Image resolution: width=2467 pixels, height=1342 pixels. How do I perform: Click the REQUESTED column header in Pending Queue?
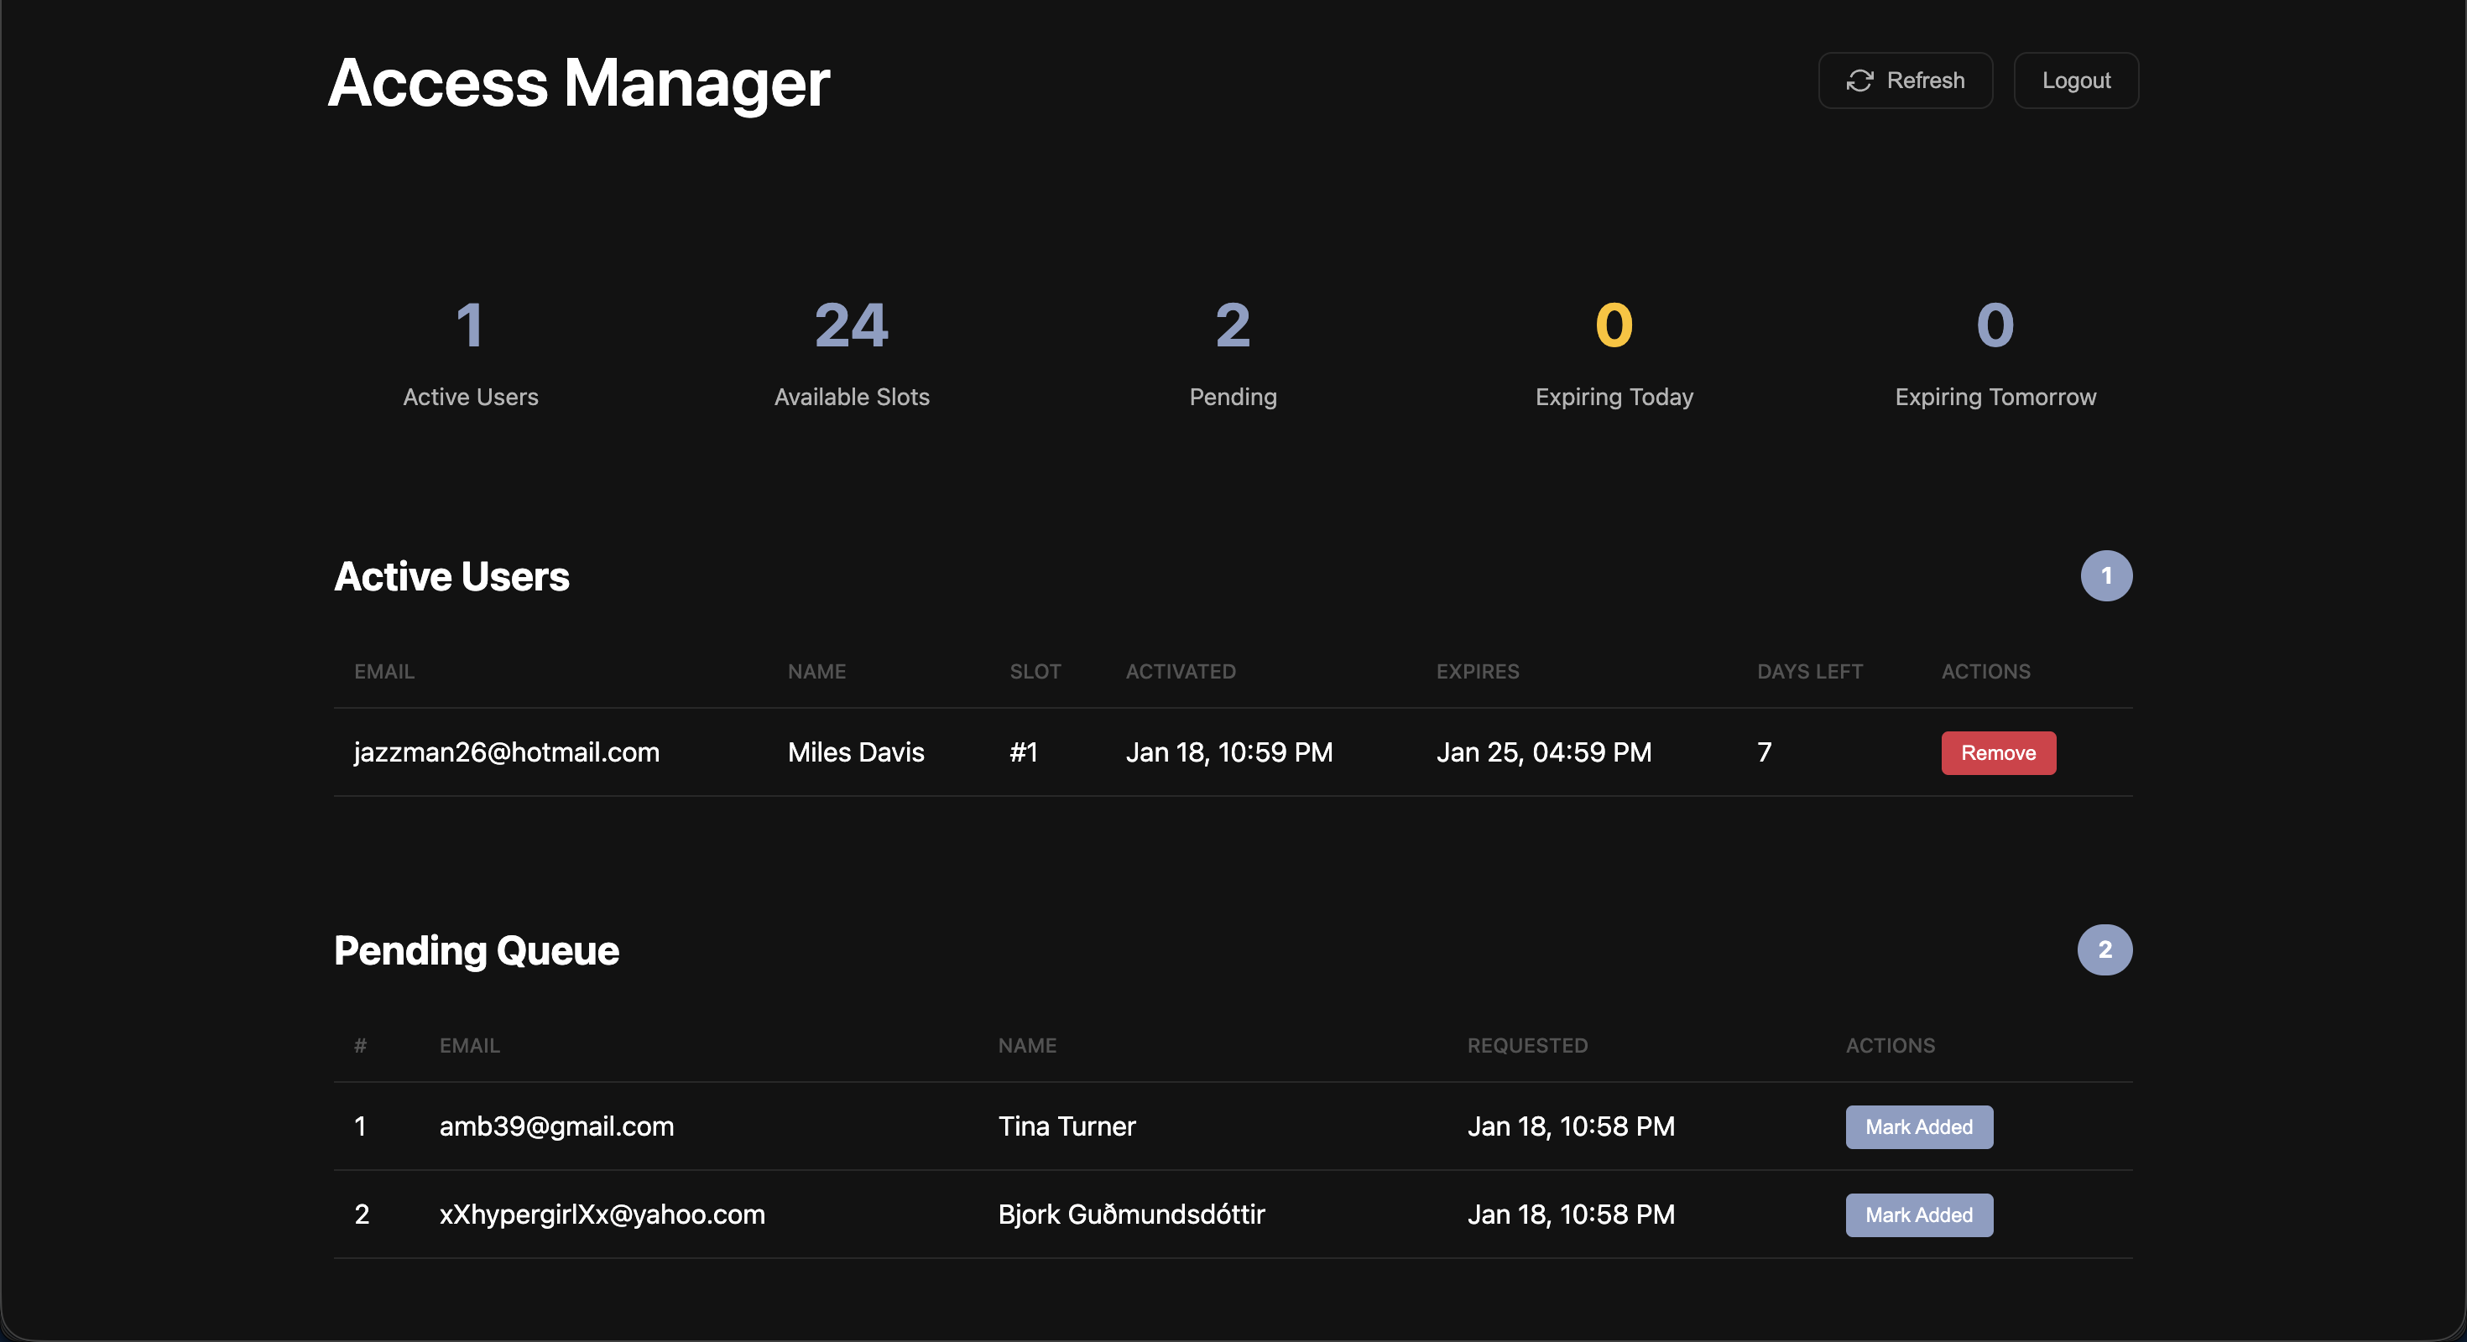click(x=1526, y=1045)
